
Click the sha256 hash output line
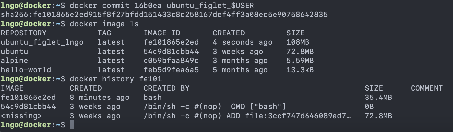[164, 15]
